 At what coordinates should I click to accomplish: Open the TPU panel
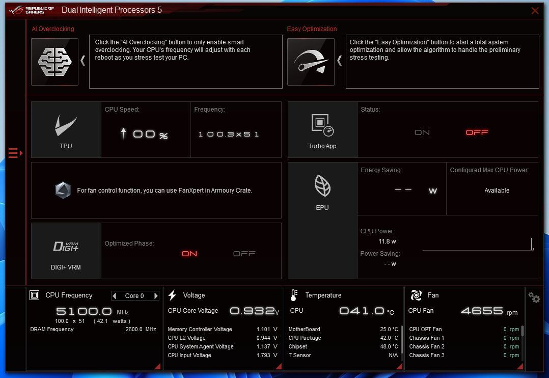coord(66,129)
